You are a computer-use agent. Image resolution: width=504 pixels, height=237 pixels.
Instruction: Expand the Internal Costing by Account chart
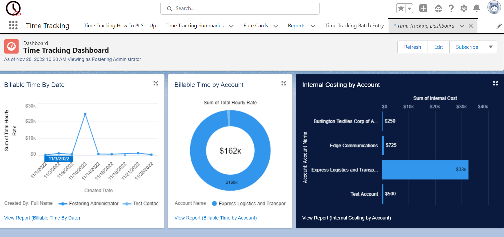pos(495,84)
